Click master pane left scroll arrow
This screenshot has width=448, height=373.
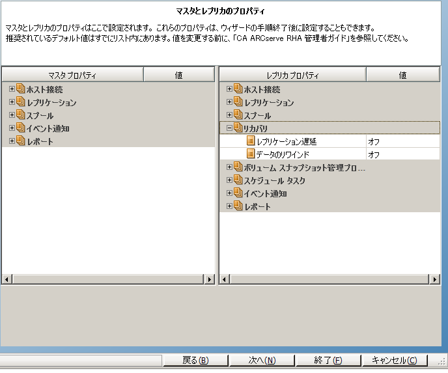[x=7, y=279]
